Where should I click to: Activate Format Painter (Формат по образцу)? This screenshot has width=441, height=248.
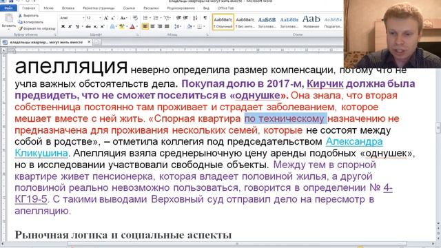coord(37,28)
